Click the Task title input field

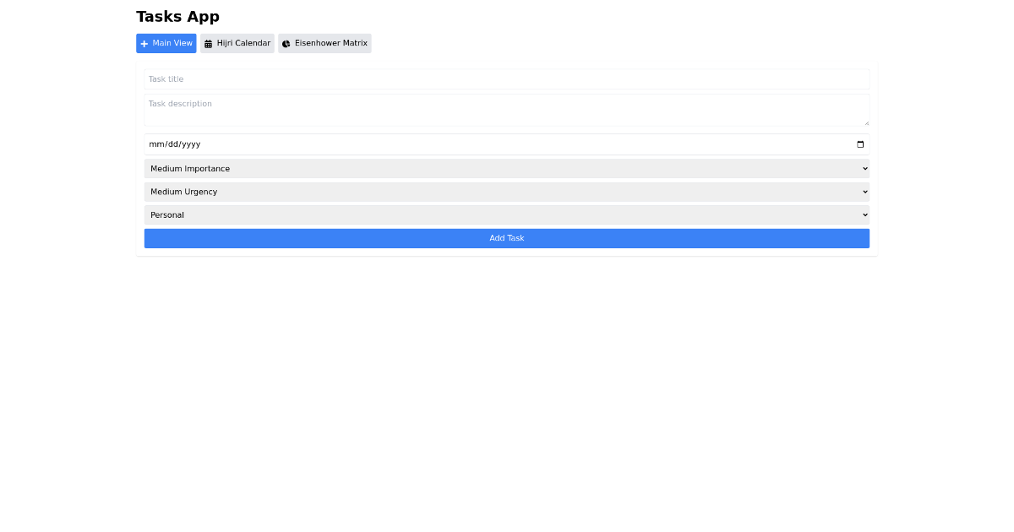507,79
